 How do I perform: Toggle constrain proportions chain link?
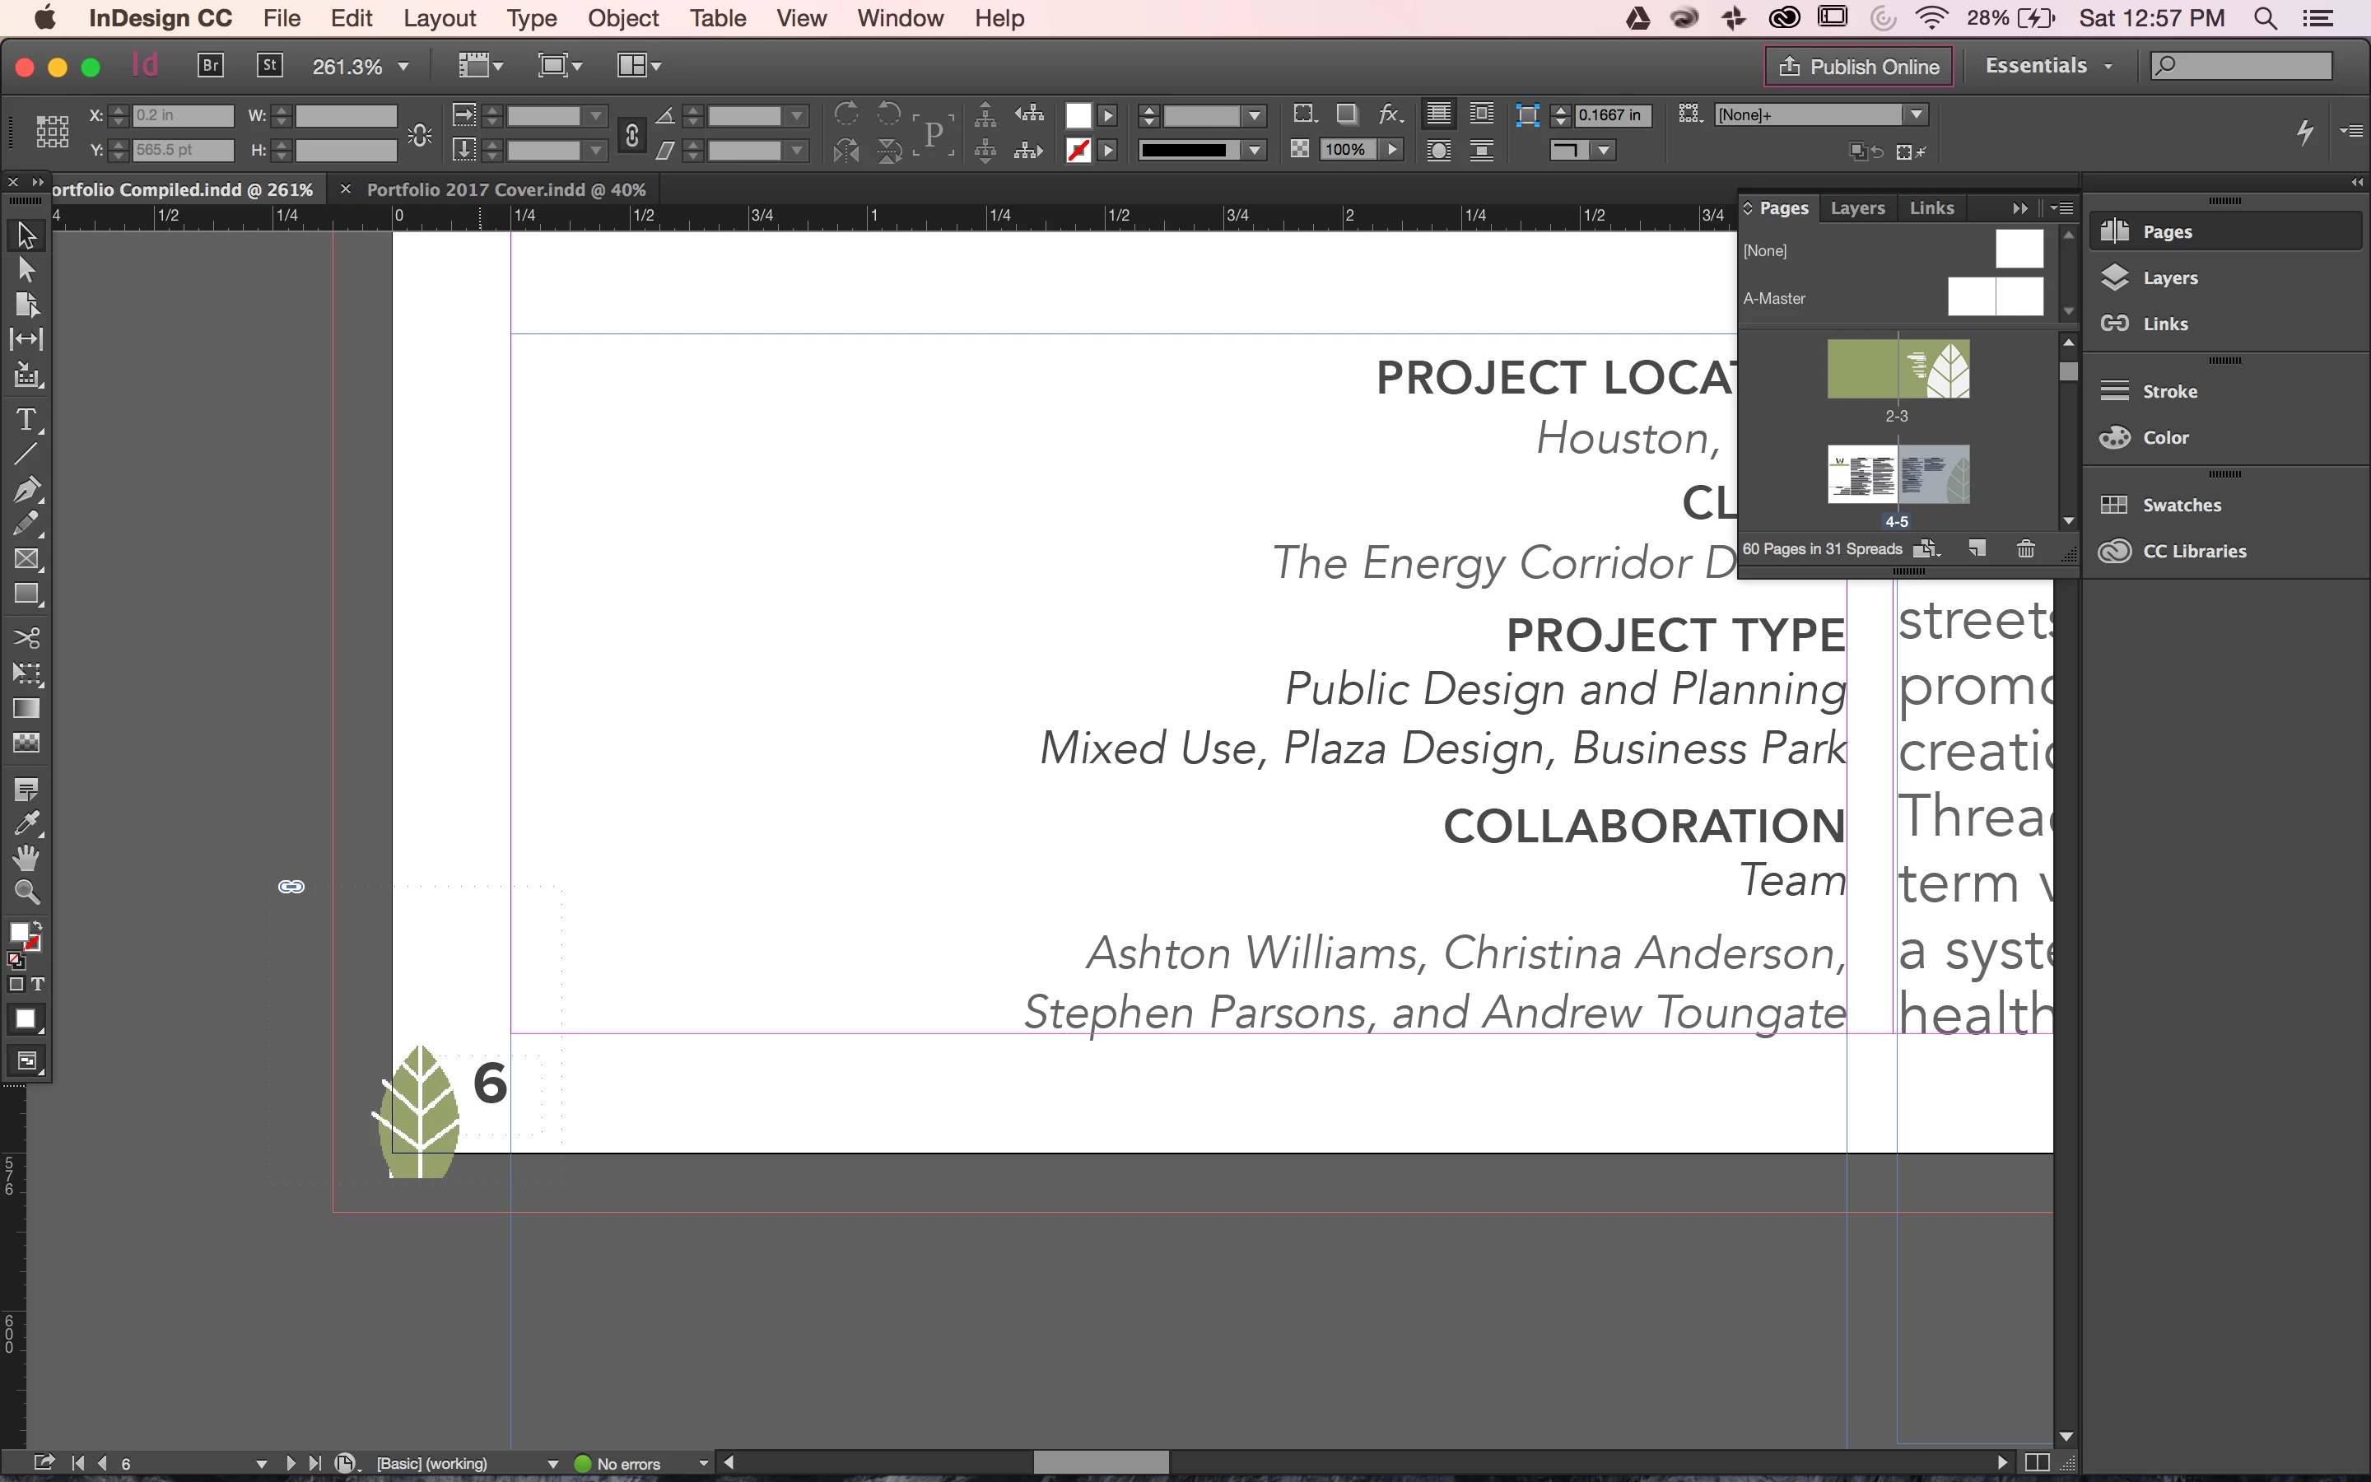click(632, 133)
